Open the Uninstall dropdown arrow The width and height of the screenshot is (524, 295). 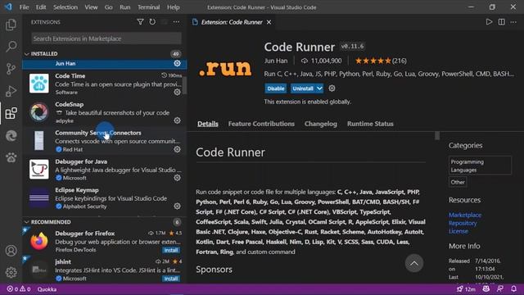click(x=319, y=88)
